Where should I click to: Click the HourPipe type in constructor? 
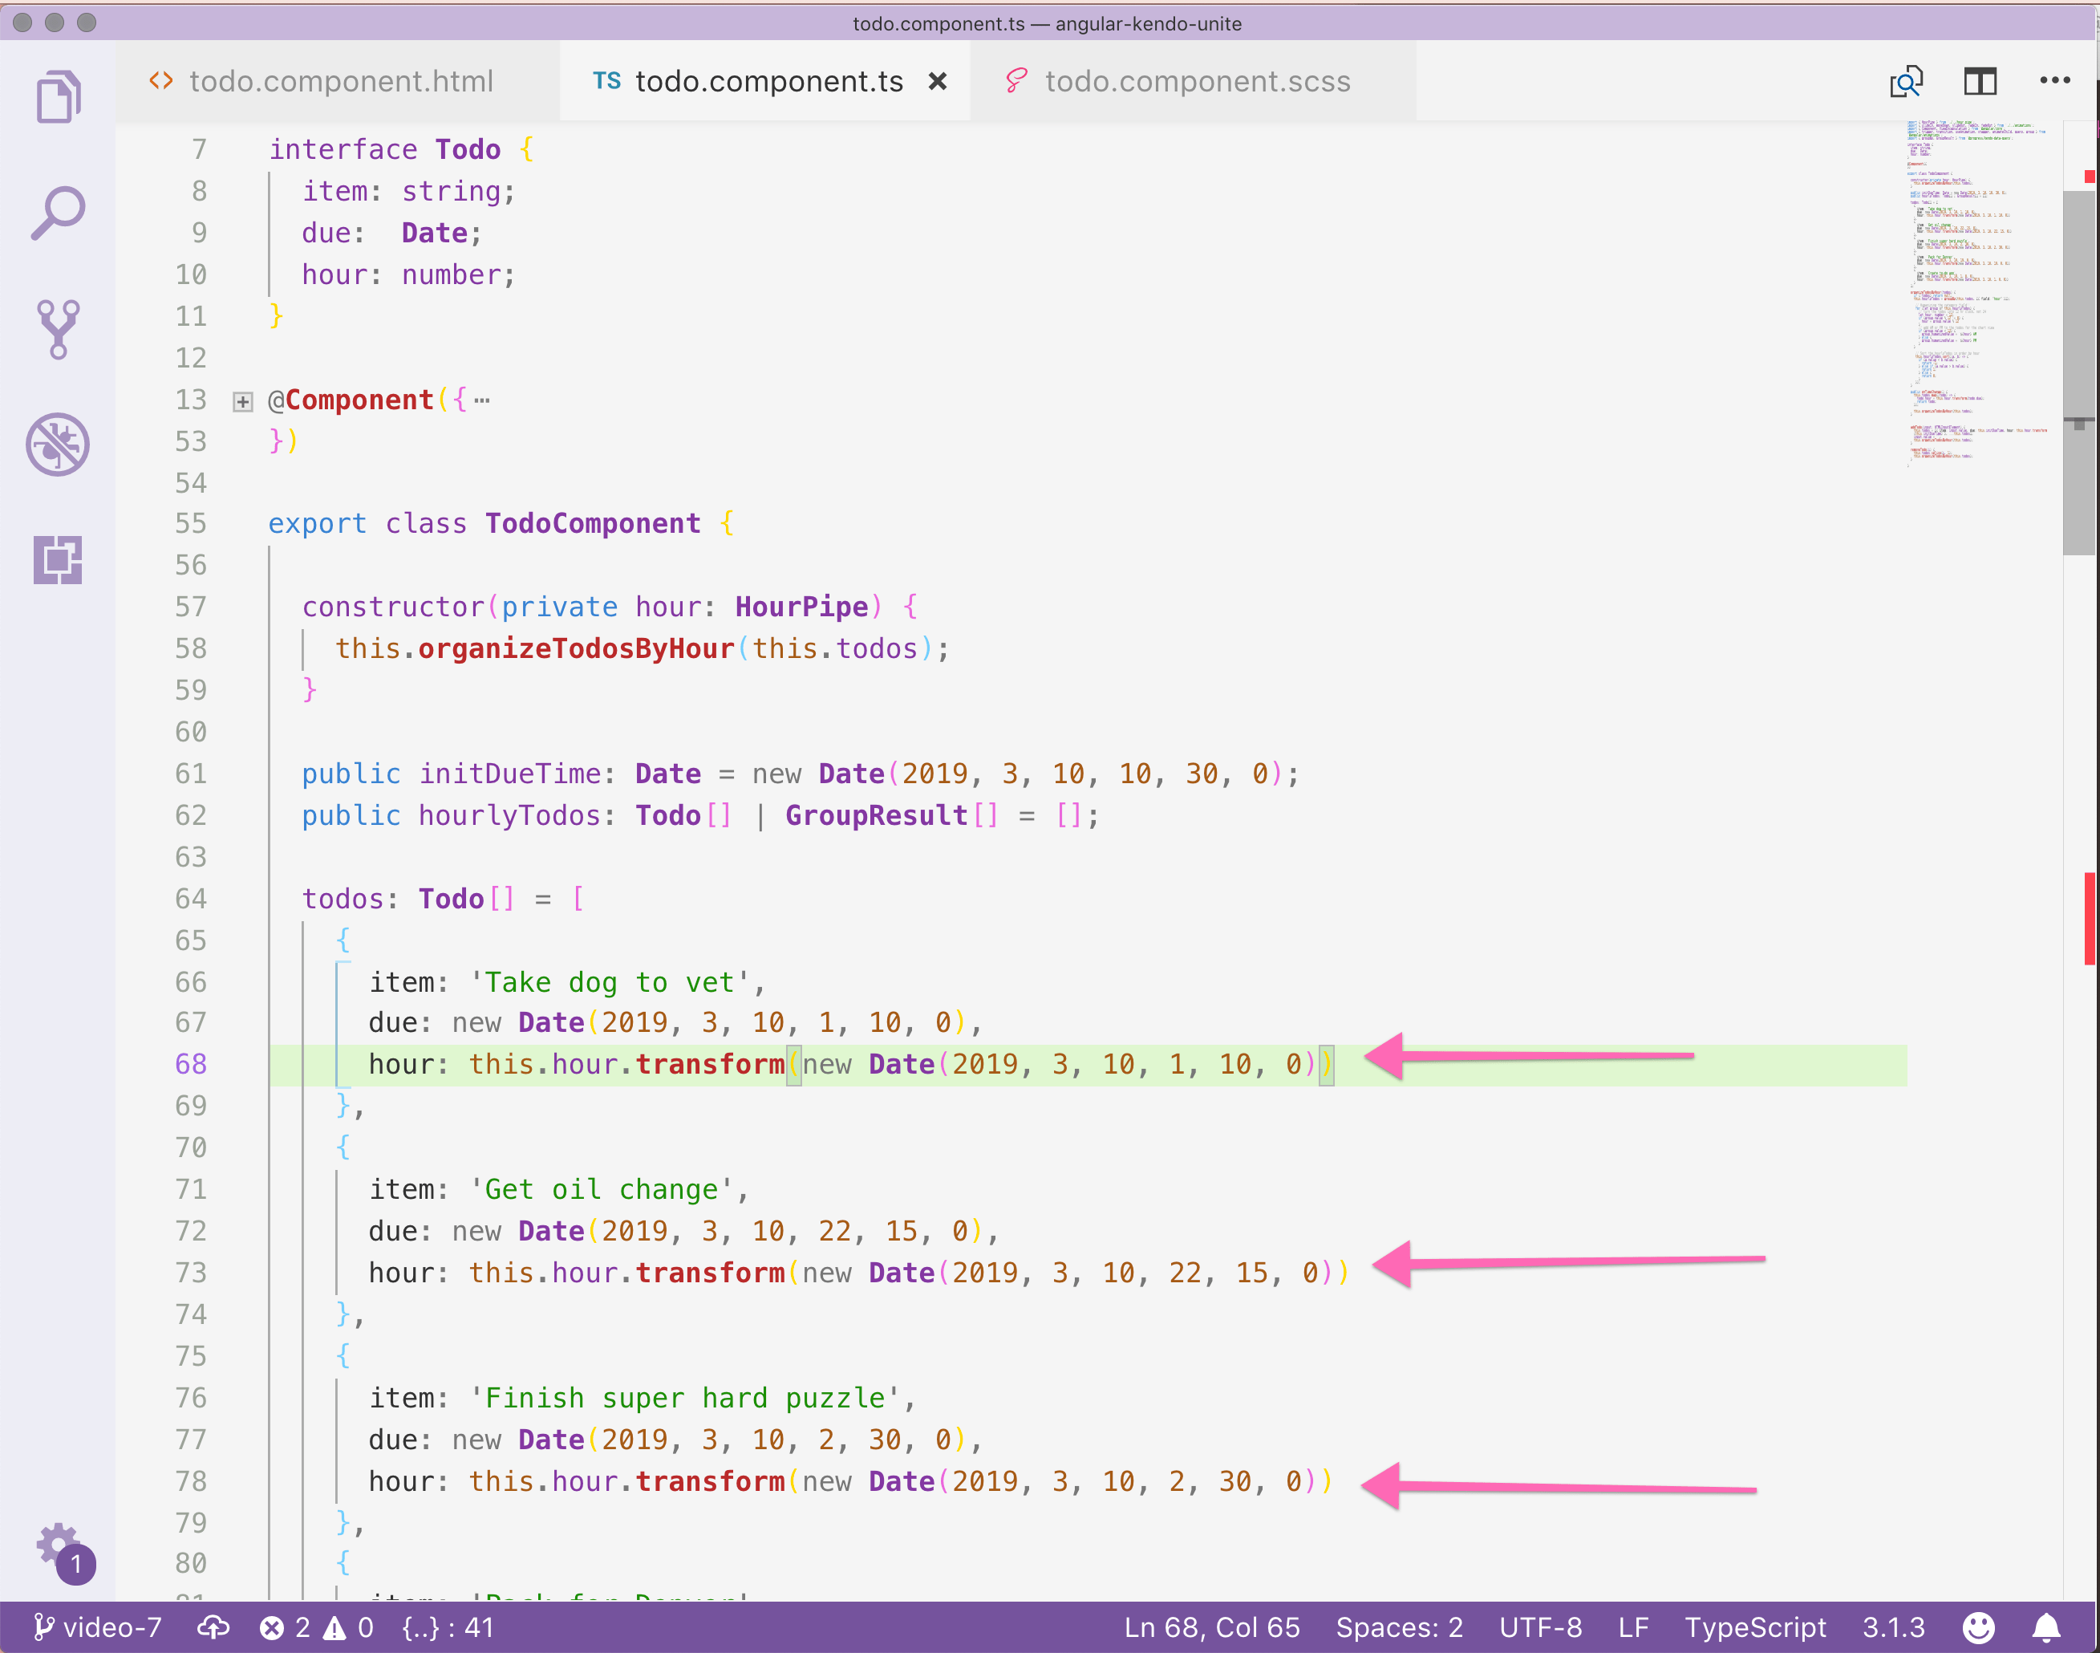(x=801, y=607)
